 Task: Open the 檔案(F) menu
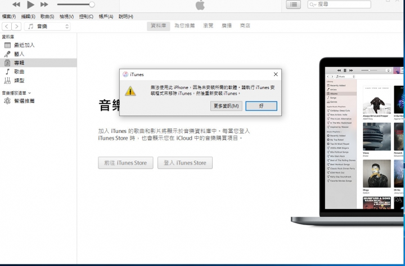[x=9, y=16]
